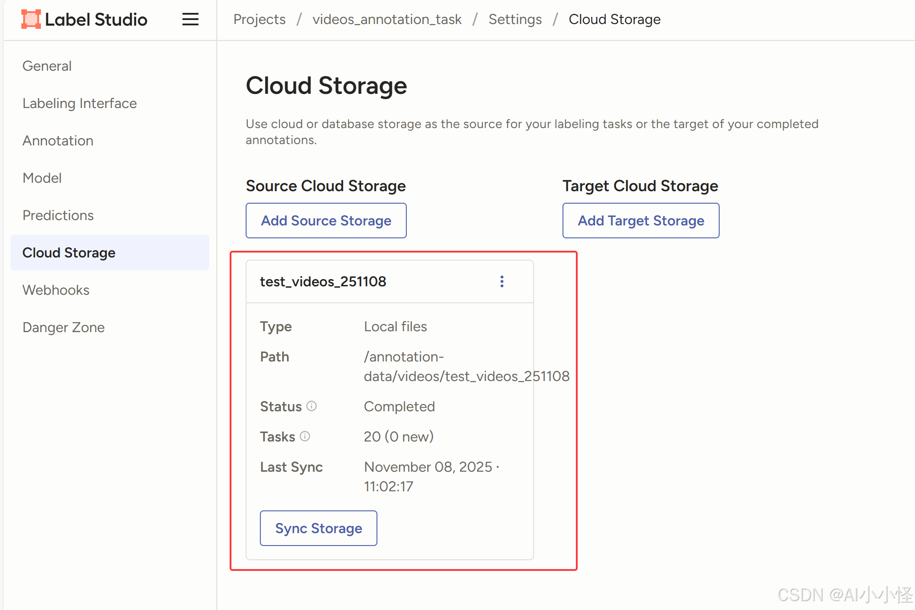Viewport: 915px width, 610px height.
Task: Select the Model settings section
Action: click(42, 178)
